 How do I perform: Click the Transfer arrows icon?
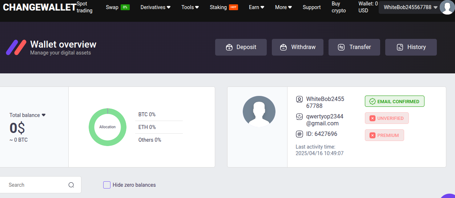coord(341,47)
